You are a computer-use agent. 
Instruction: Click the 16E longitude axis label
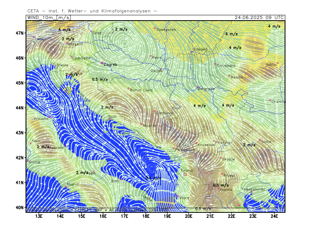point(103,216)
